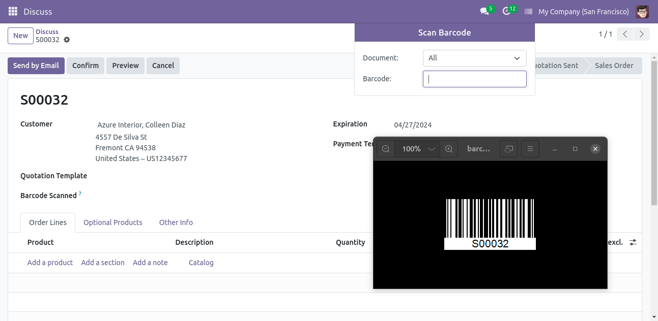Add a product to order lines

click(50, 263)
